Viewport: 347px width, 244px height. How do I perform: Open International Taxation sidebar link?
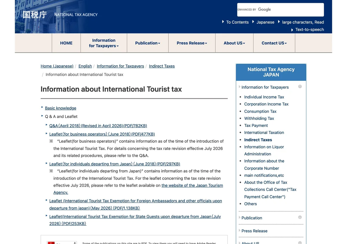point(264,133)
